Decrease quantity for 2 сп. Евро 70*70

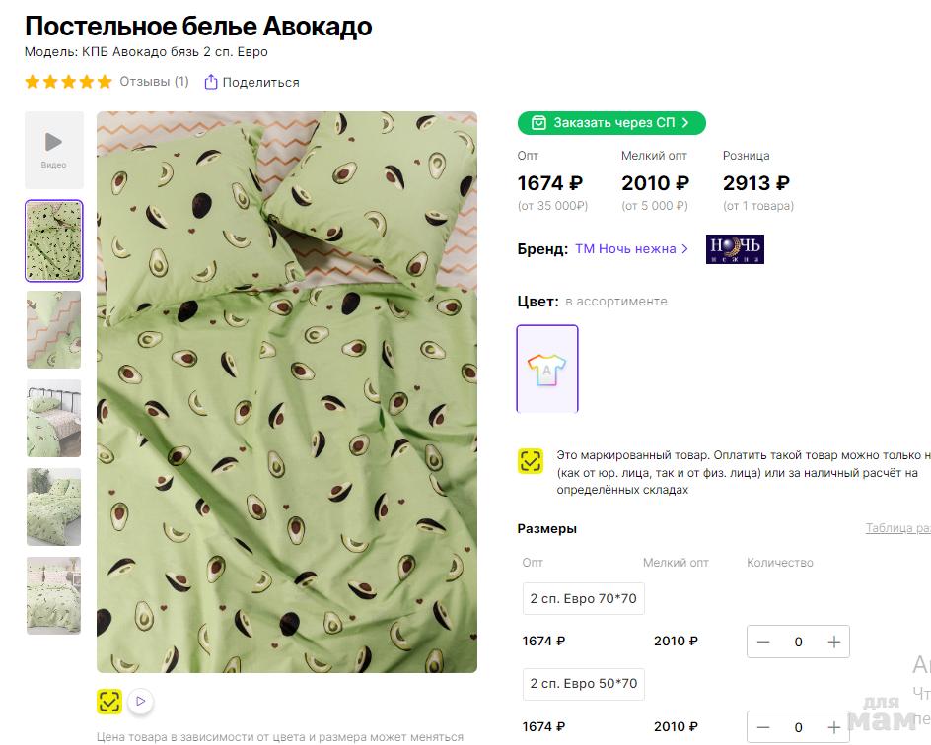point(763,642)
